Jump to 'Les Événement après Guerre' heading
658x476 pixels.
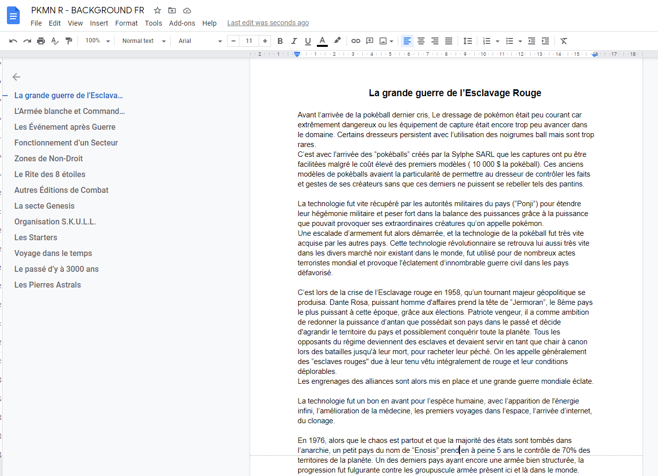(65, 127)
